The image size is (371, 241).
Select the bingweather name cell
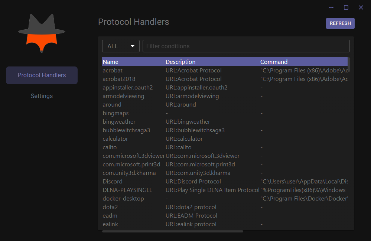click(119, 121)
